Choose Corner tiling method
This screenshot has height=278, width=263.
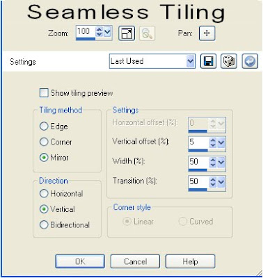[x=44, y=142]
